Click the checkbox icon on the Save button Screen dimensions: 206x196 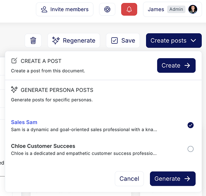point(114,41)
